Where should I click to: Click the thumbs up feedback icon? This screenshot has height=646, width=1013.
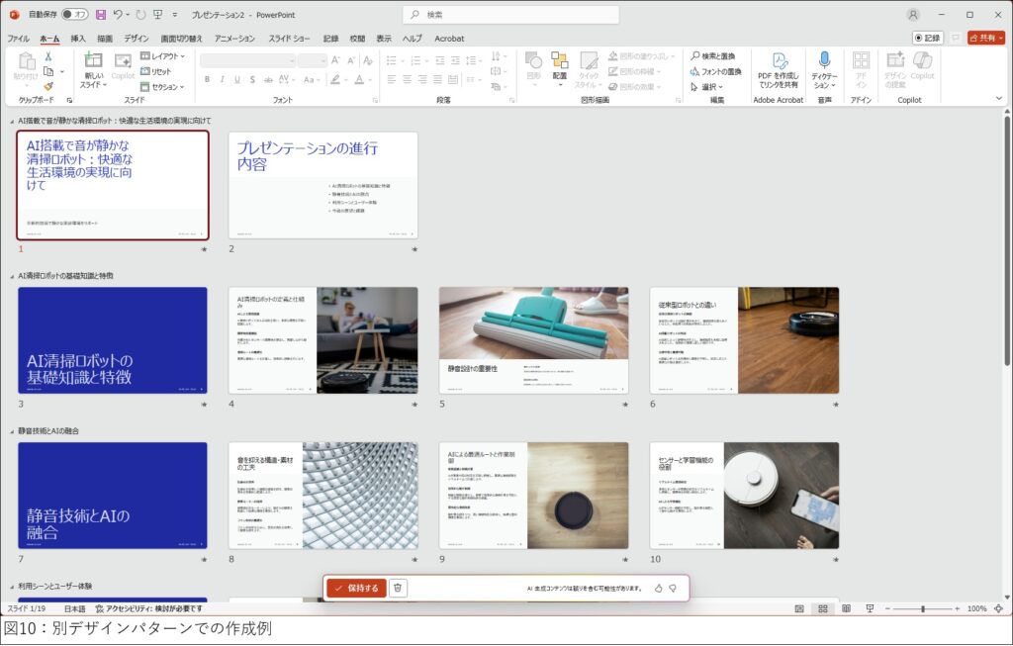[659, 588]
